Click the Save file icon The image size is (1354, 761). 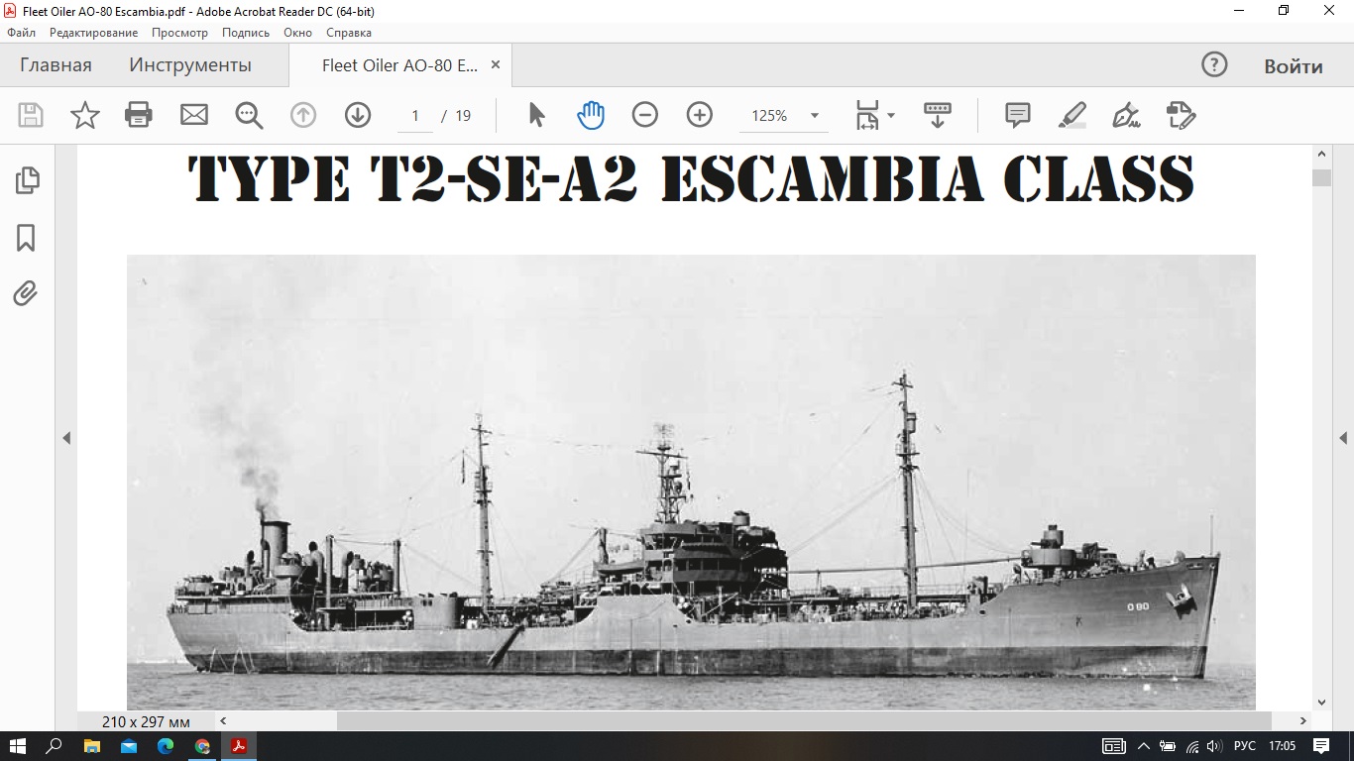(31, 115)
